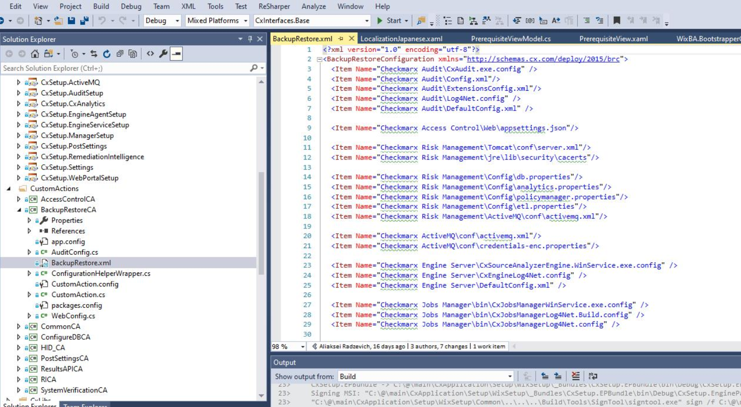Select app.config in Solution Explorer

pos(68,242)
